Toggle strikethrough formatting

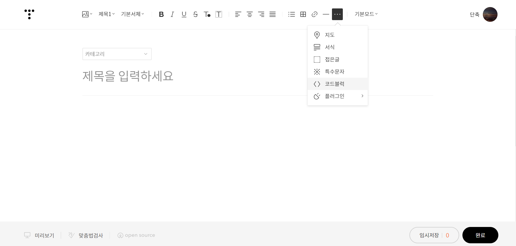coord(195,14)
